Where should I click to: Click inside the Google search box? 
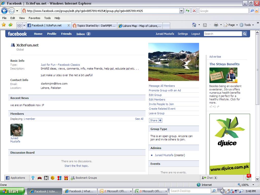click(x=223, y=11)
